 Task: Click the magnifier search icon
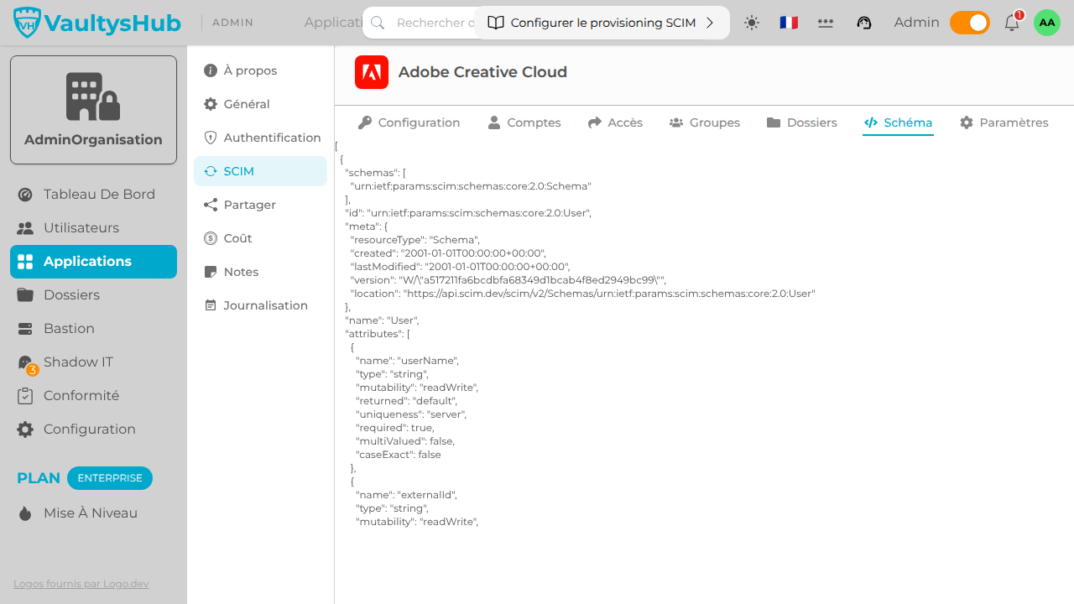pos(378,23)
